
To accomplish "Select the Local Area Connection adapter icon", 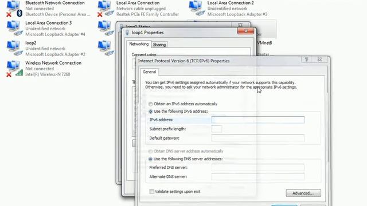I will point(106,9).
